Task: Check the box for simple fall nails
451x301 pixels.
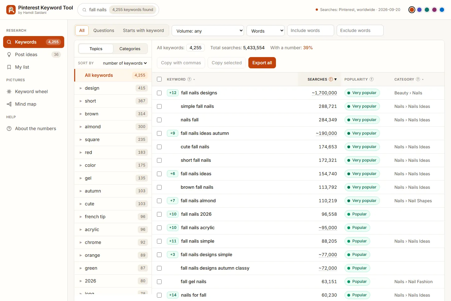Action: click(x=159, y=106)
